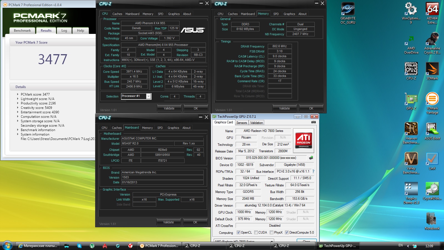Uncheck the OpenCL checkbox in GPU-Z
This screenshot has width=444, height=250.
coord(238,232)
